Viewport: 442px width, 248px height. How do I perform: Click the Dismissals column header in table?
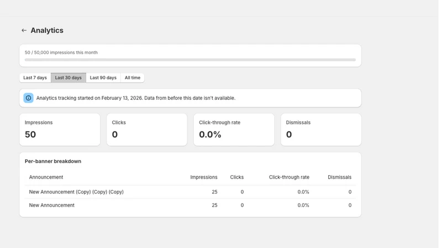(339, 177)
